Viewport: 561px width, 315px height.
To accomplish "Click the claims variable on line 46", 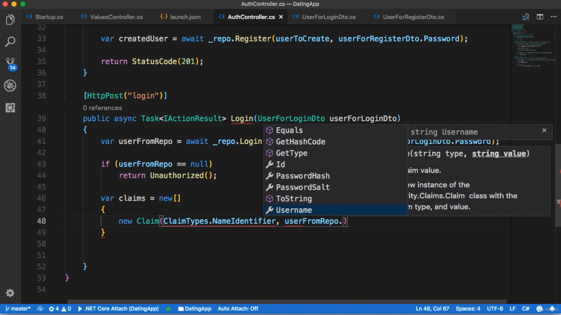I will (x=132, y=198).
